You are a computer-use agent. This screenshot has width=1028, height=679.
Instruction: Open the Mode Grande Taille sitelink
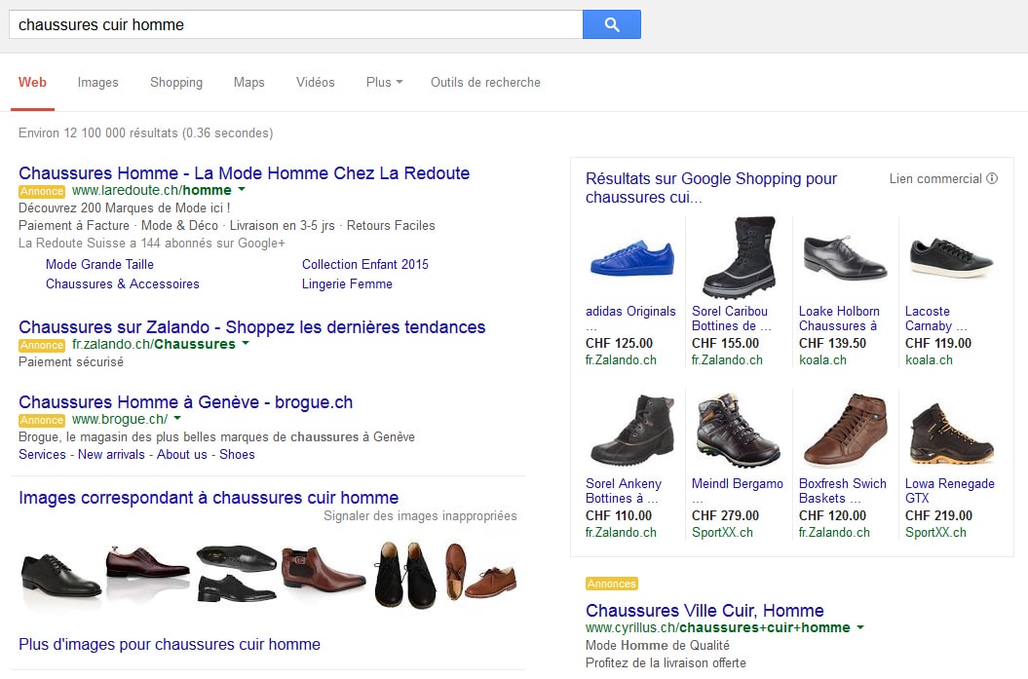(99, 264)
